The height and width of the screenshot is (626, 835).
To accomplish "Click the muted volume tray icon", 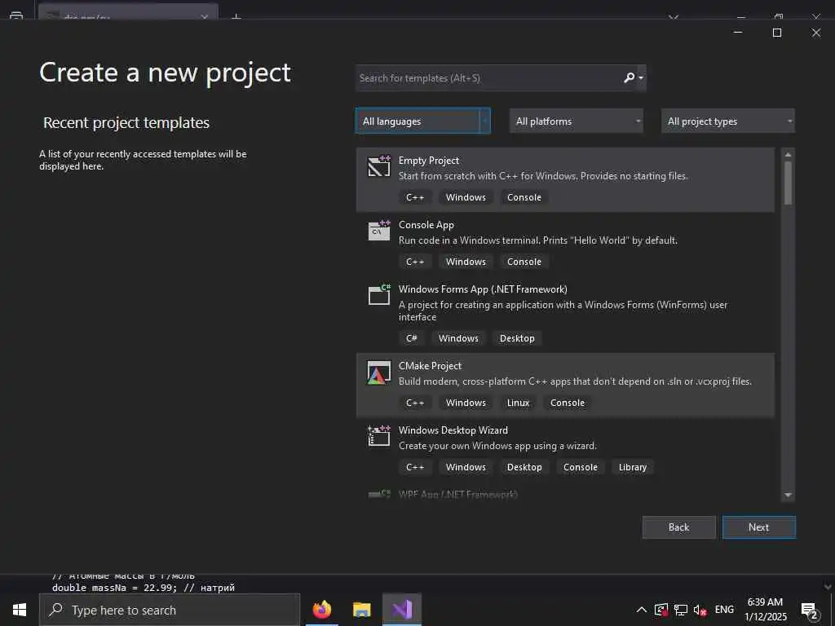I will tap(700, 610).
